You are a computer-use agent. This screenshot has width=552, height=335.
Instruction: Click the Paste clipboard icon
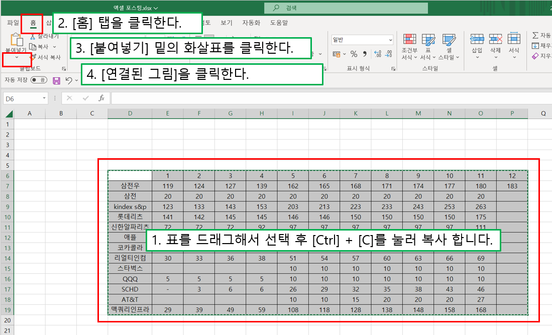[x=17, y=39]
